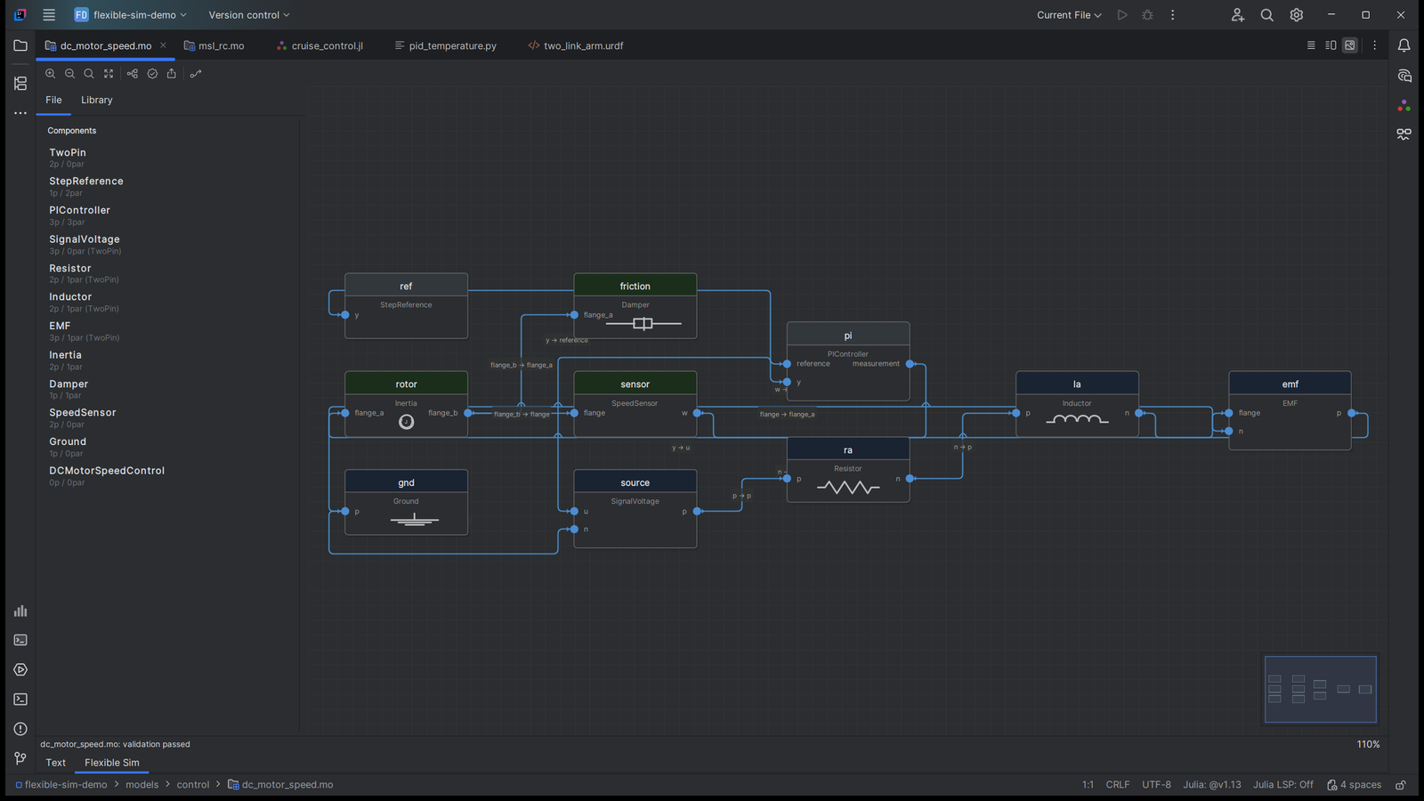1424x801 pixels.
Task: Reset zoom with the magnifier icon
Action: point(89,74)
